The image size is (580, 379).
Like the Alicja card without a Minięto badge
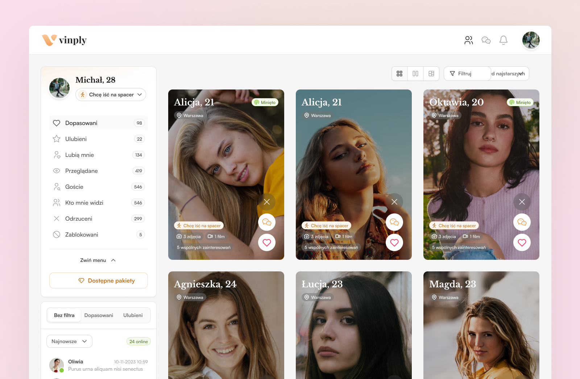[394, 242]
